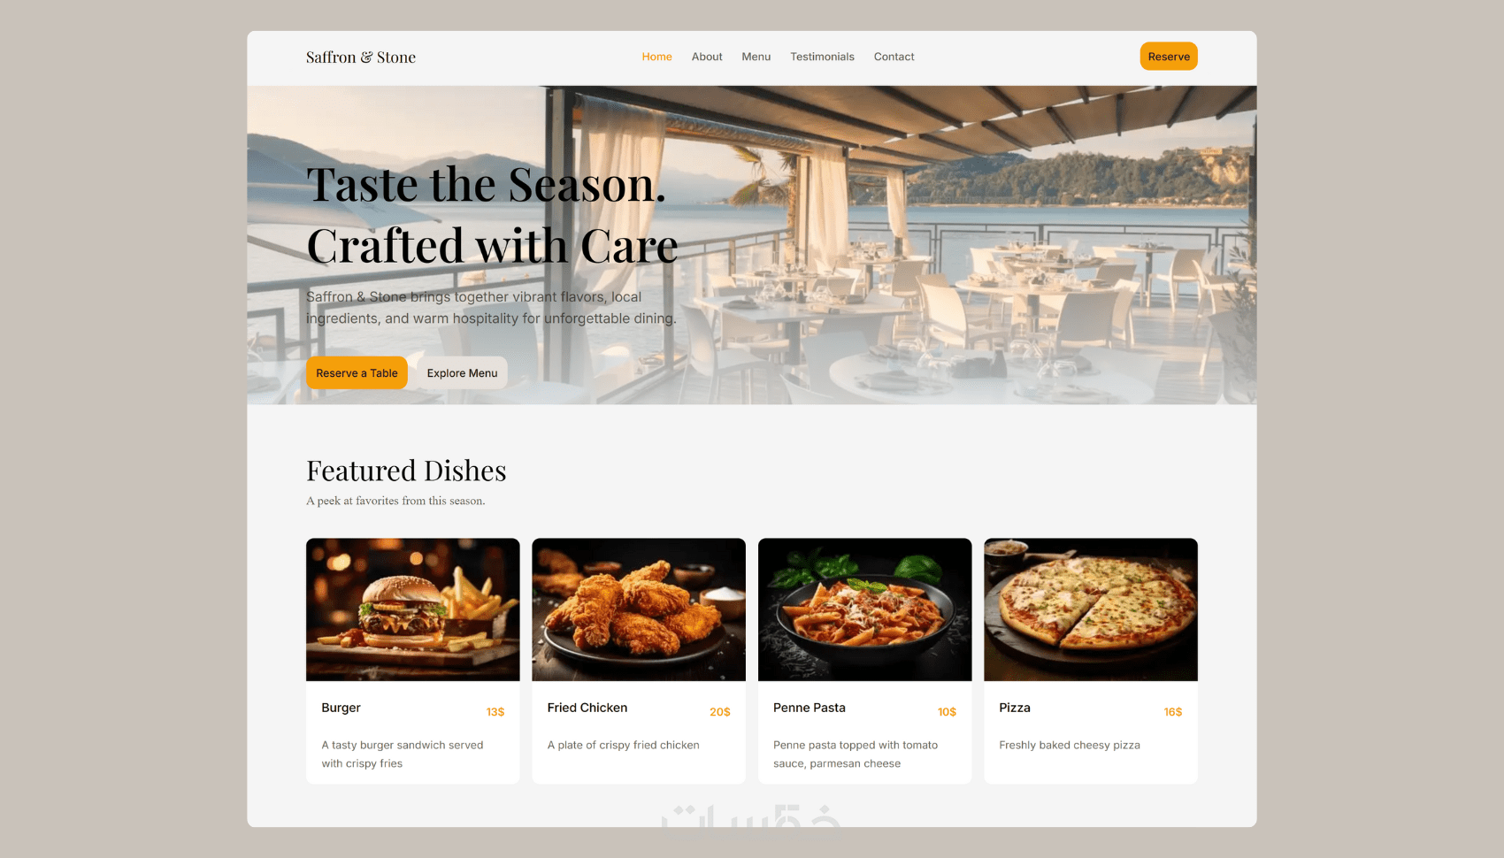Click the Pizza dish title
This screenshot has width=1504, height=858.
coord(1015,708)
